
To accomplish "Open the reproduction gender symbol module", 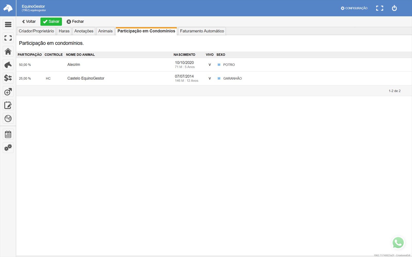I will point(8,92).
